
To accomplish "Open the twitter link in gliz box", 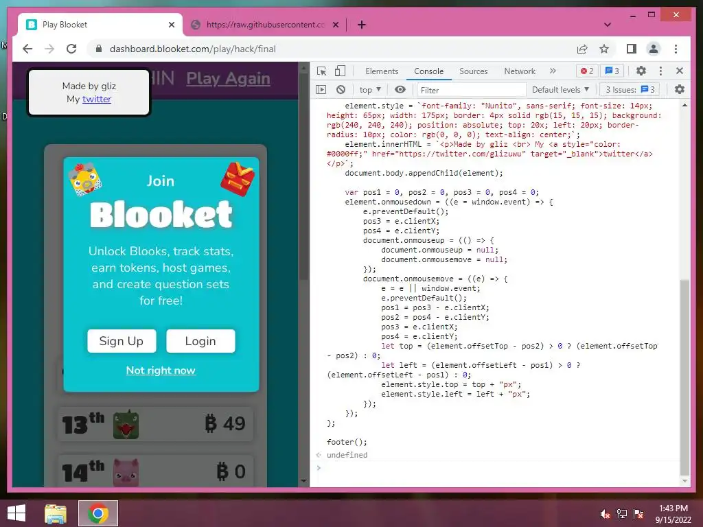I will pos(96,99).
